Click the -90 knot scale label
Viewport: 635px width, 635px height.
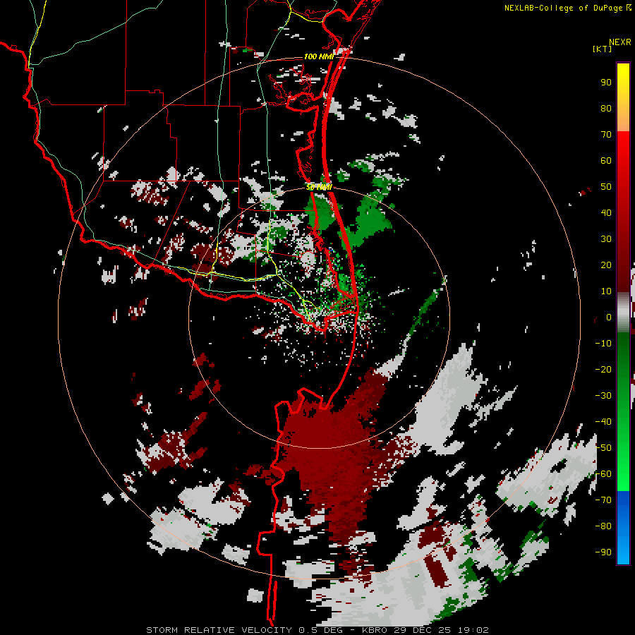[603, 552]
